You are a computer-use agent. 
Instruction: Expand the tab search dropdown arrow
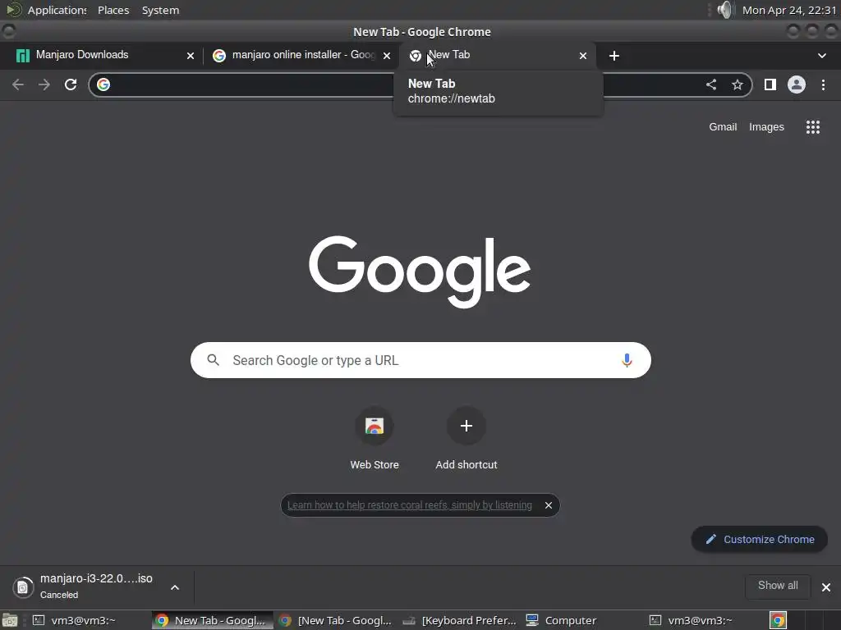[821, 56]
